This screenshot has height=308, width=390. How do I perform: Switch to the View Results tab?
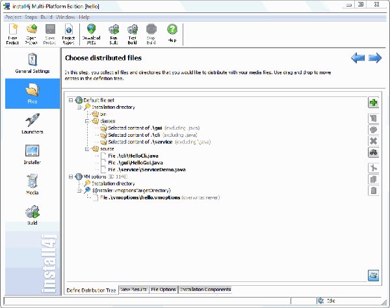click(x=133, y=289)
